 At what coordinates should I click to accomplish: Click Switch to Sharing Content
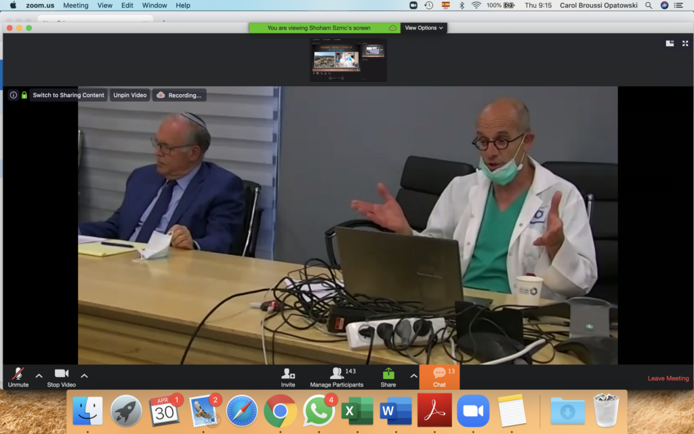pos(68,95)
